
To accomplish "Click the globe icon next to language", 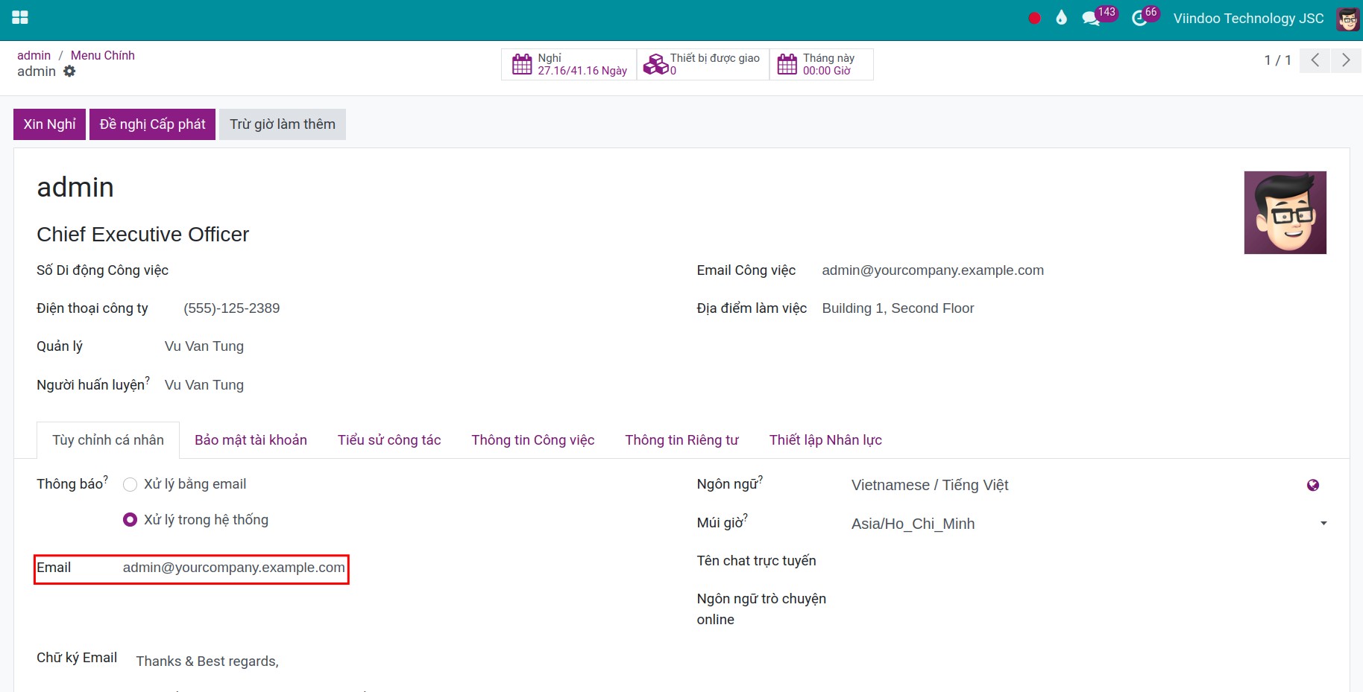I will [x=1313, y=485].
